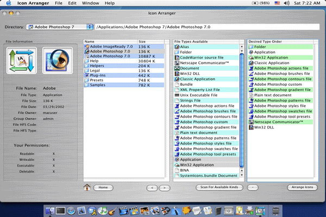Select 'BINA' in File Types Available

tap(206, 170)
